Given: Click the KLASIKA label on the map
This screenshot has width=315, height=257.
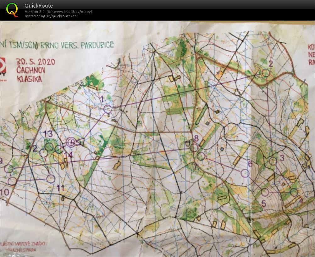Looking at the screenshot, I should coord(29,79).
